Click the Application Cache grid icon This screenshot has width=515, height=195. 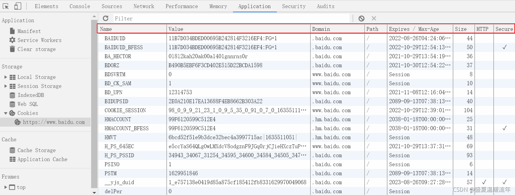13,159
